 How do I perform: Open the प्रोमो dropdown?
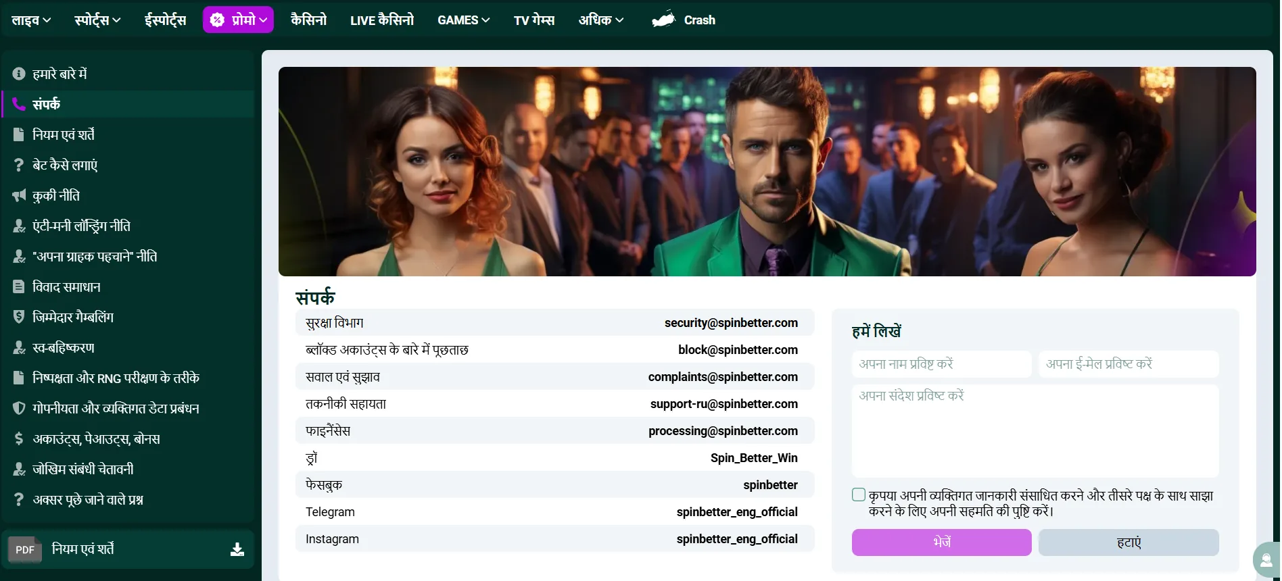click(x=238, y=20)
